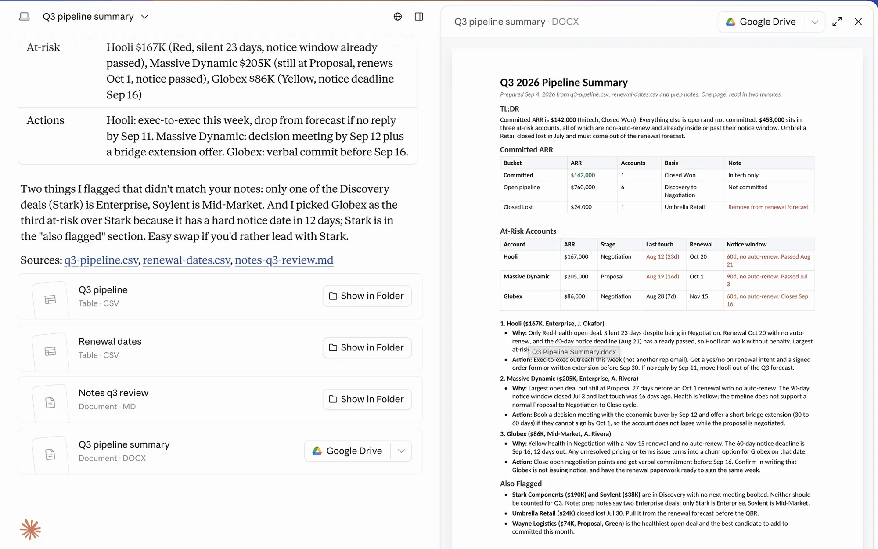Open the renewal-dates.csv source link
Viewport: 878px width, 549px height.
click(187, 260)
